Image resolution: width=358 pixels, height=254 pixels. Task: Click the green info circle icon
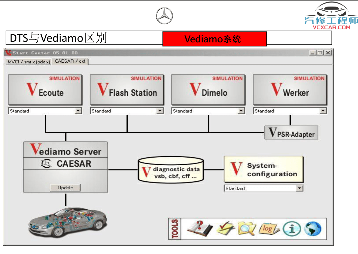(292, 229)
